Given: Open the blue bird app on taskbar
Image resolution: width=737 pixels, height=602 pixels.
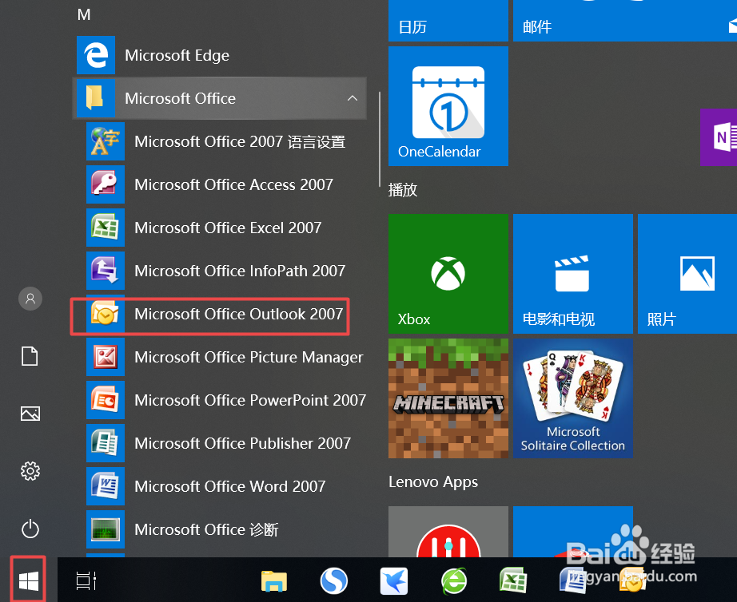Looking at the screenshot, I should (x=394, y=581).
